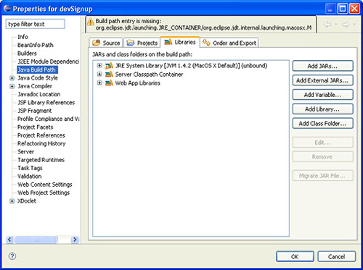Select Validation in the tree
Screen dimensions: 363x270
[30, 177]
